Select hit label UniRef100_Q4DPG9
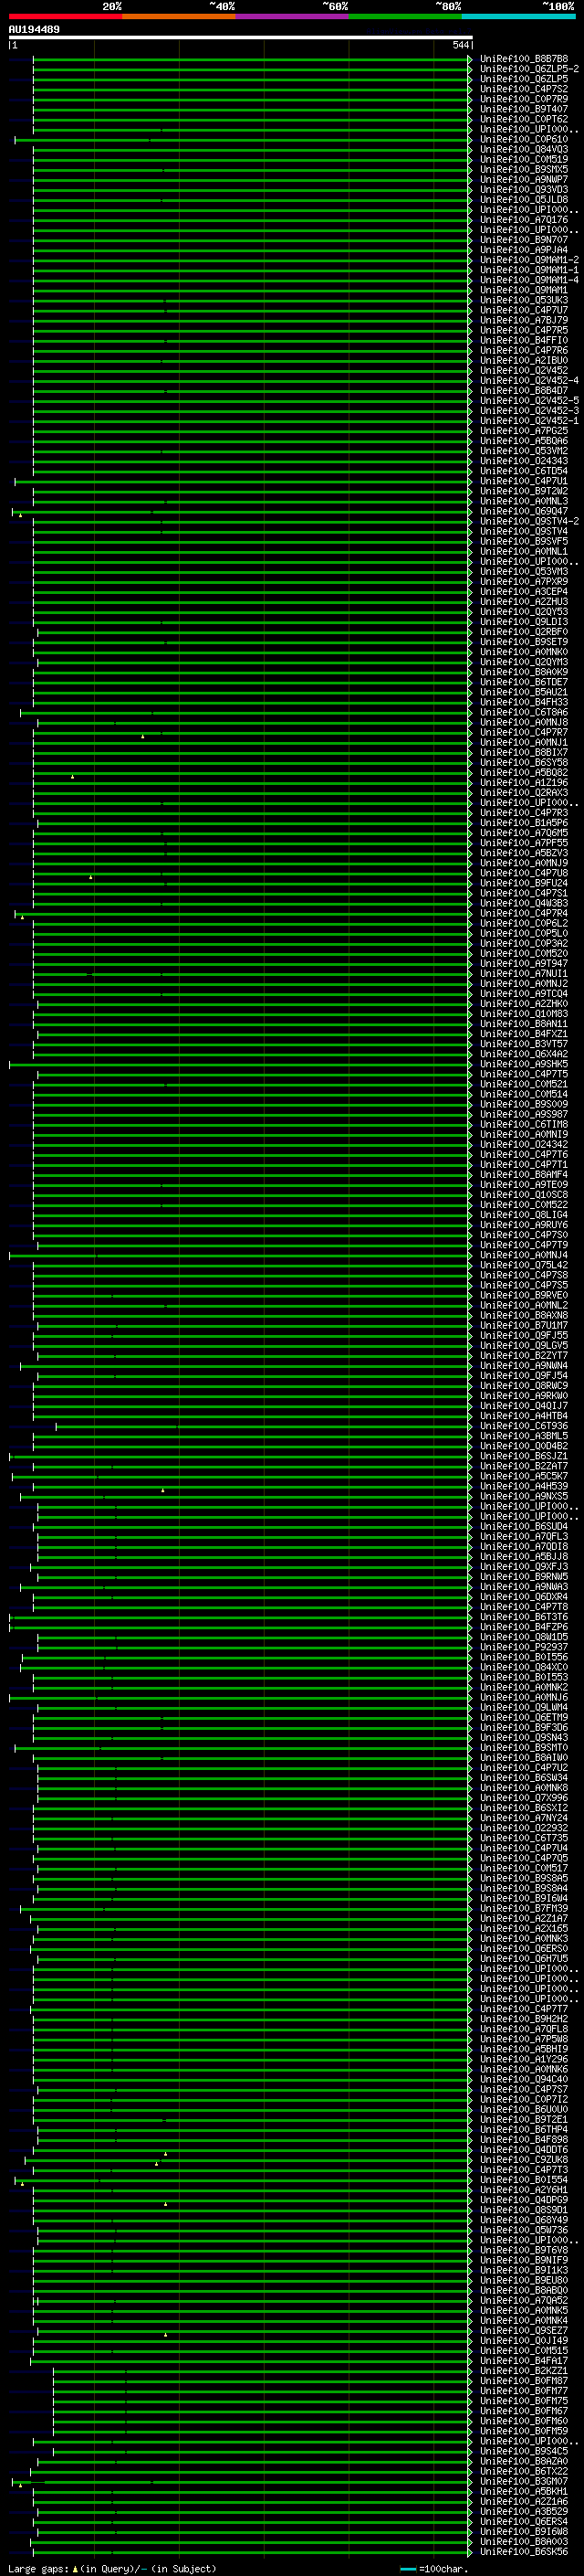Image resolution: width=584 pixels, height=2576 pixels. 524,2199
